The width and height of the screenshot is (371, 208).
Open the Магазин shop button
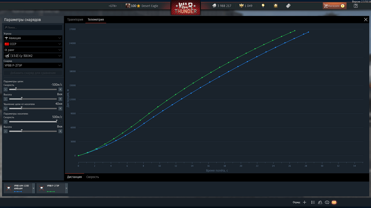pos(334,6)
